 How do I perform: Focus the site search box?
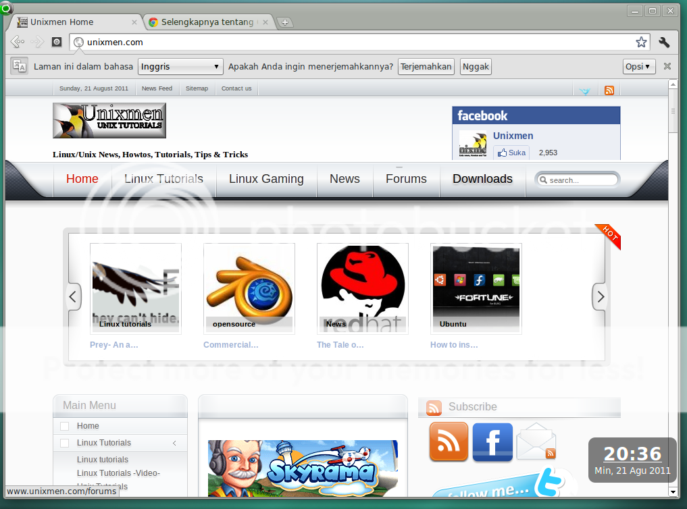pyautogui.click(x=576, y=180)
